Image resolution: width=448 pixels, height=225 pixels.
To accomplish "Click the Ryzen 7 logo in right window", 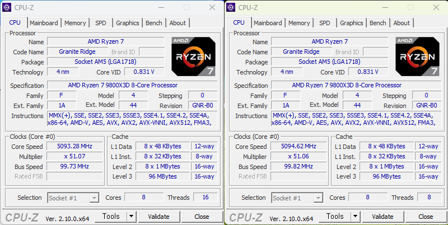I will pos(417,57).
